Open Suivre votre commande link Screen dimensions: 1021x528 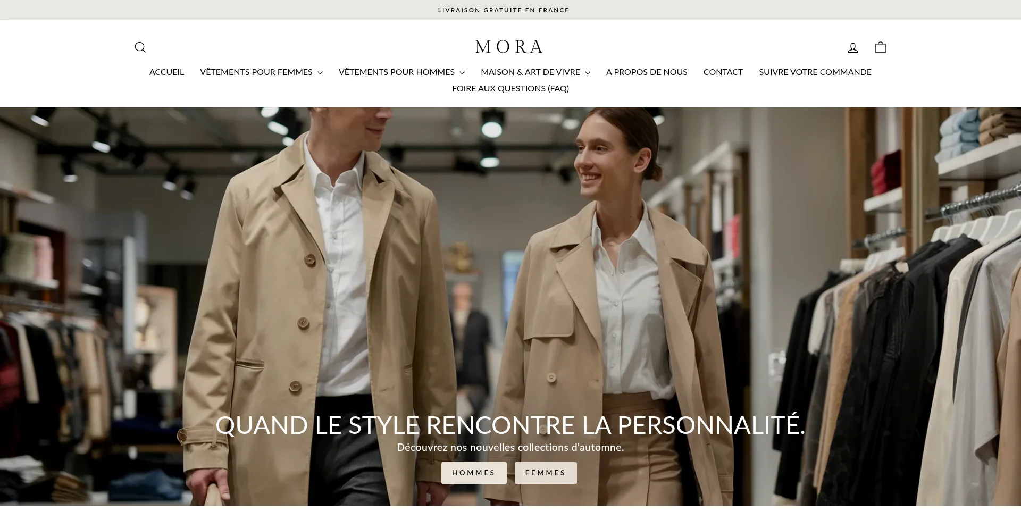[x=815, y=72]
